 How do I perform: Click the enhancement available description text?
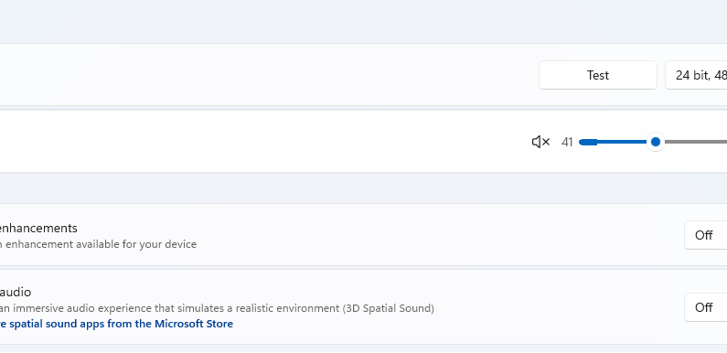click(x=98, y=244)
